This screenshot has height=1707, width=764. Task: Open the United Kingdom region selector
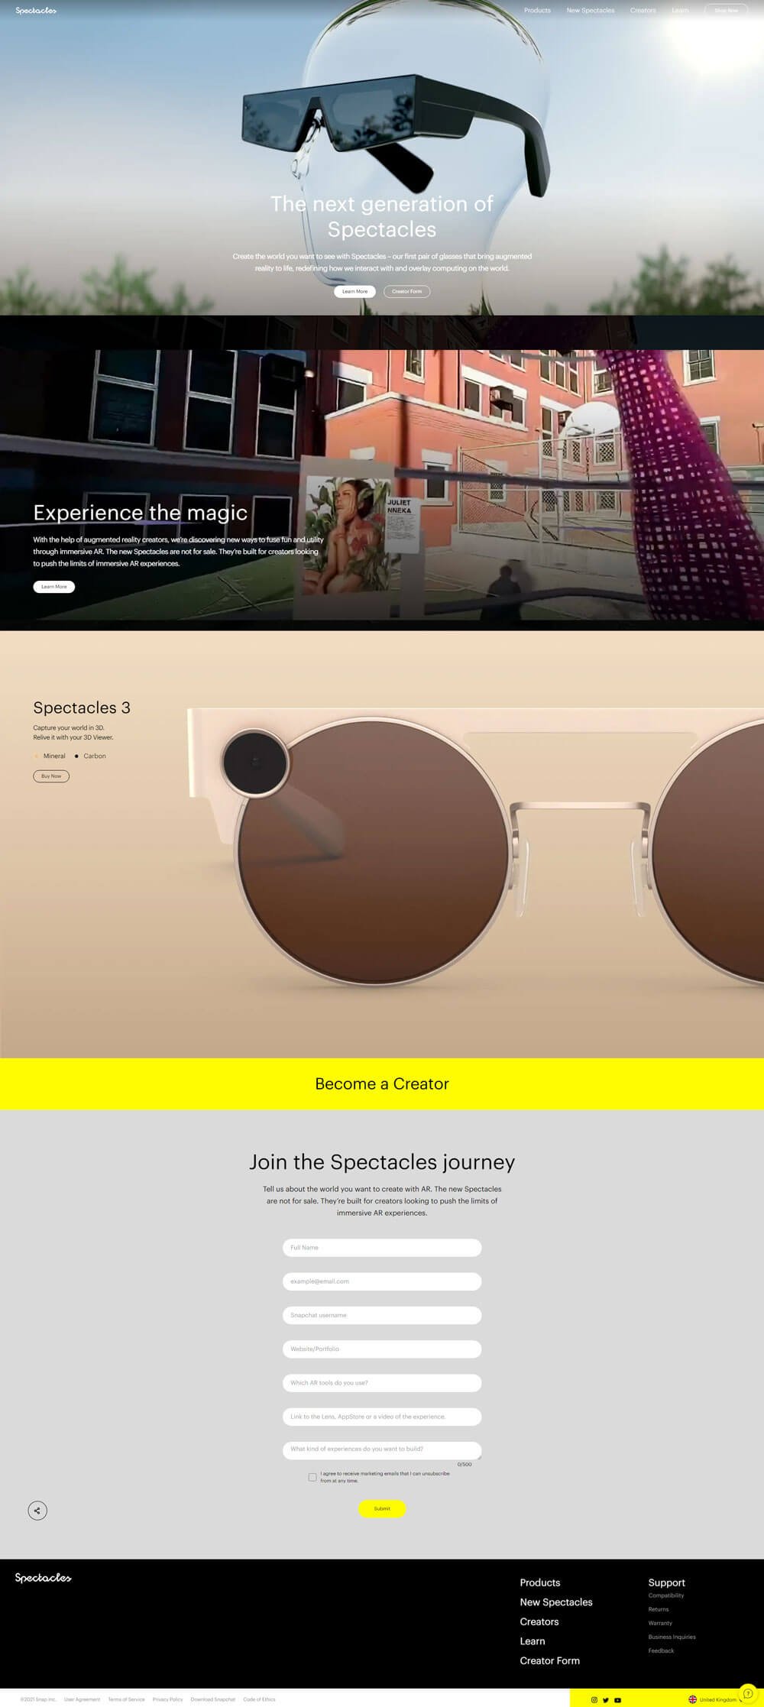716,1699
